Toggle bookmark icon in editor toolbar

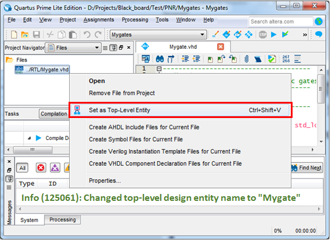[x=210, y=59]
